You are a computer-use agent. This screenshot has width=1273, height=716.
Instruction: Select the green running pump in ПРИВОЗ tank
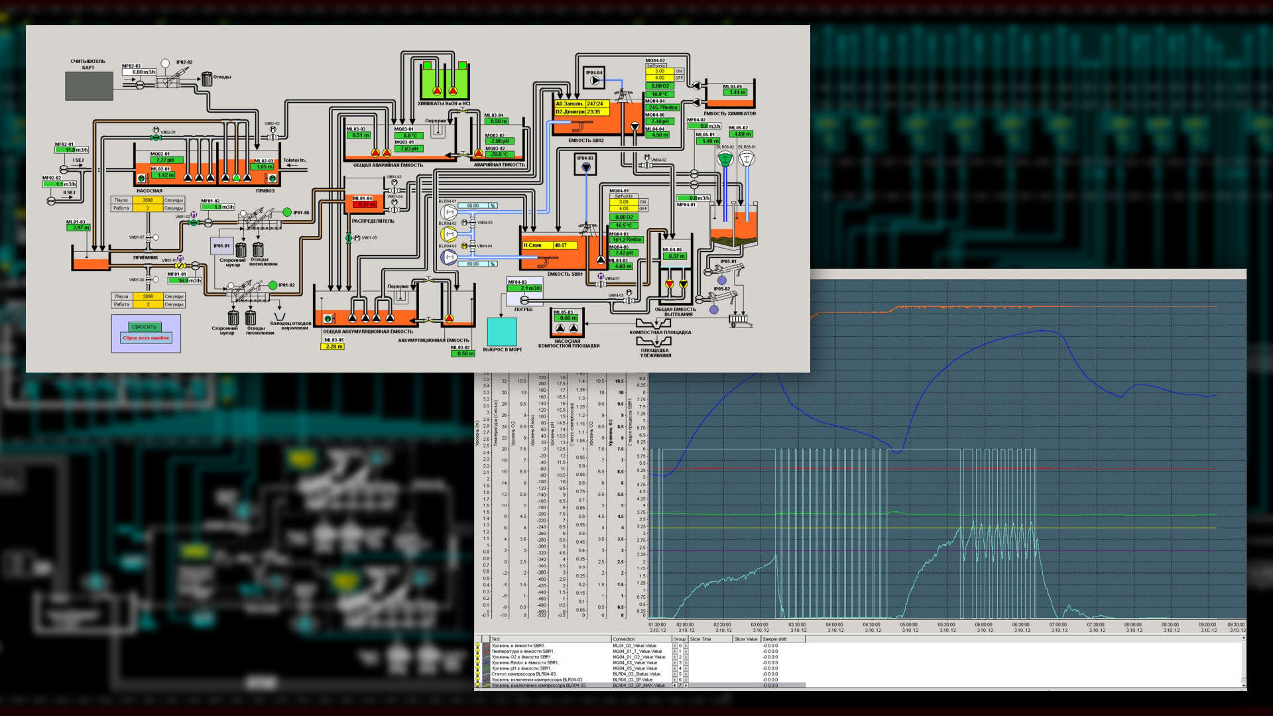click(x=236, y=178)
